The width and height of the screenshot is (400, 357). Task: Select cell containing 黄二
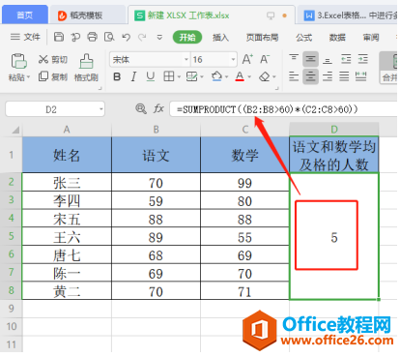pyautogui.click(x=67, y=291)
